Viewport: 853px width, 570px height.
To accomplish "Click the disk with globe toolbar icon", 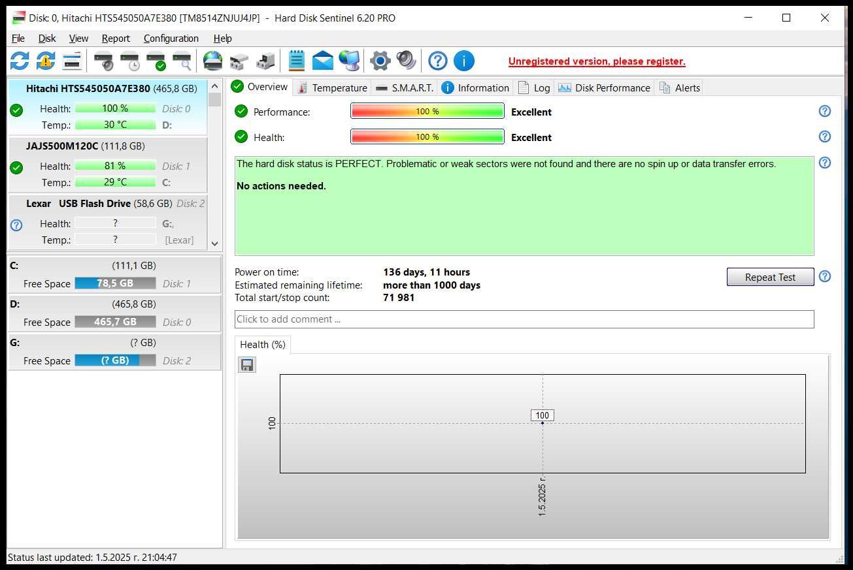I will (x=212, y=61).
